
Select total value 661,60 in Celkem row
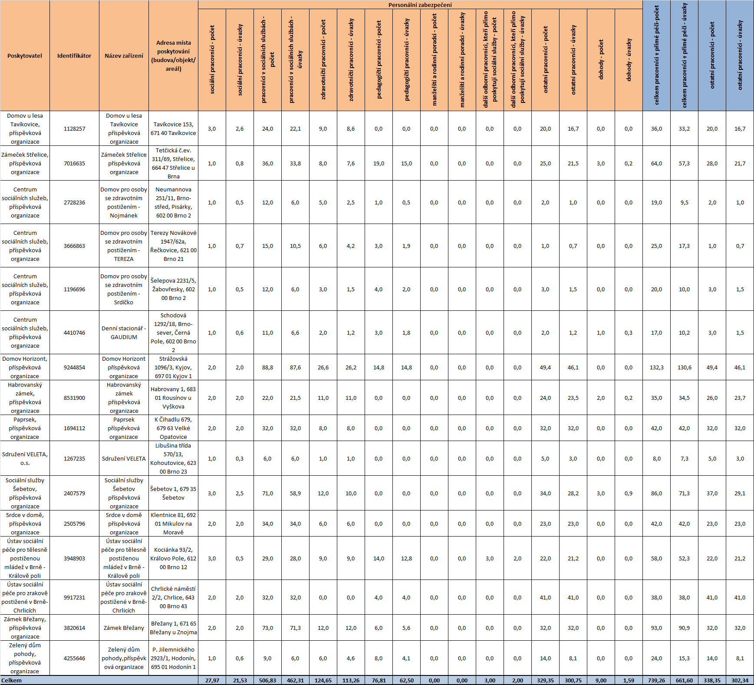(x=684, y=680)
